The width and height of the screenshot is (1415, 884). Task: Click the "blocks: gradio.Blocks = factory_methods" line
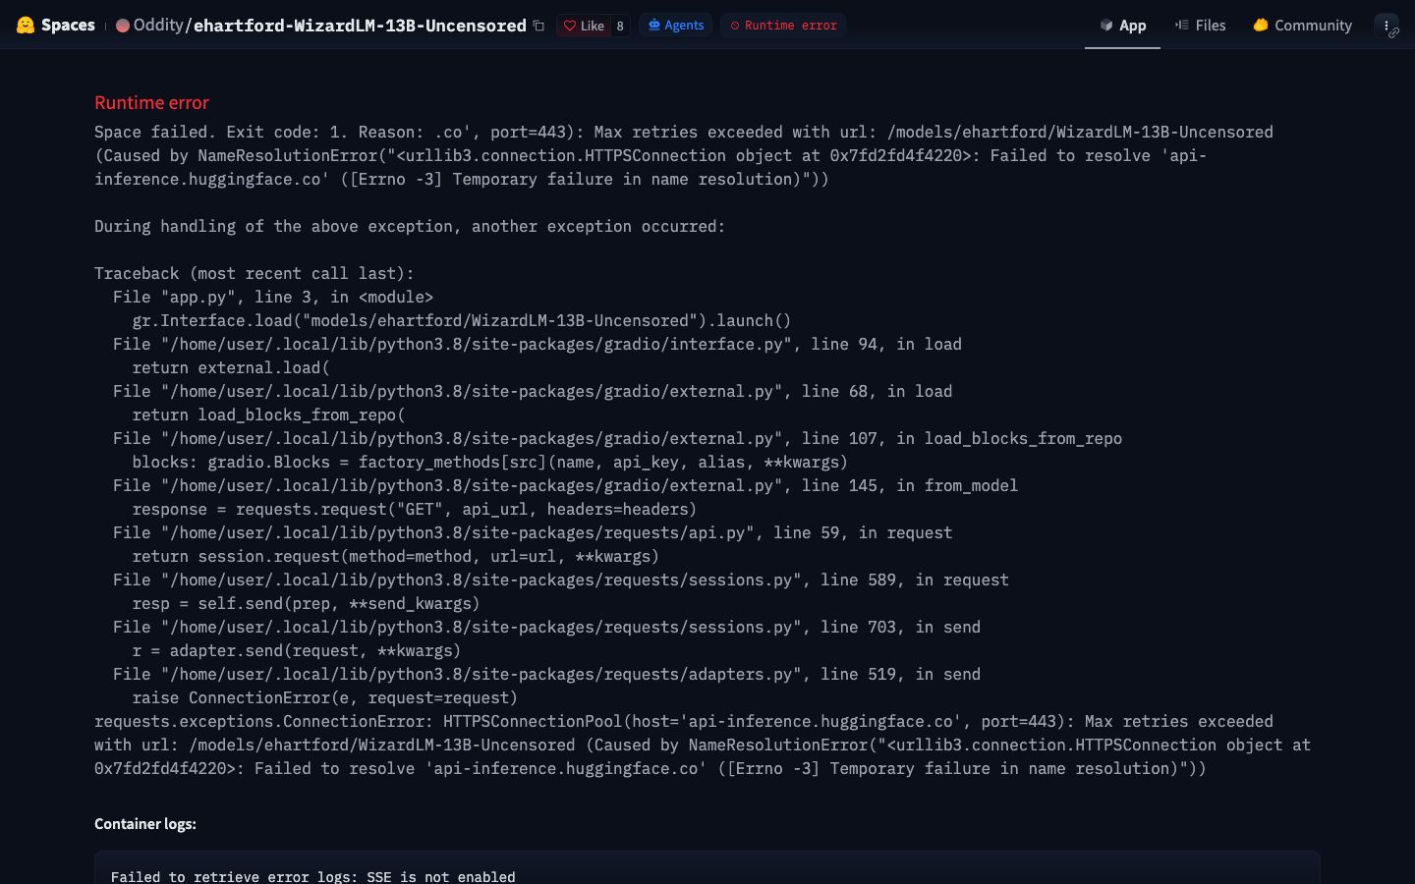click(490, 463)
